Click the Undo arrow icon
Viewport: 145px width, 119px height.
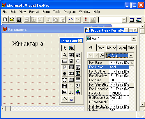[x=71, y=20]
